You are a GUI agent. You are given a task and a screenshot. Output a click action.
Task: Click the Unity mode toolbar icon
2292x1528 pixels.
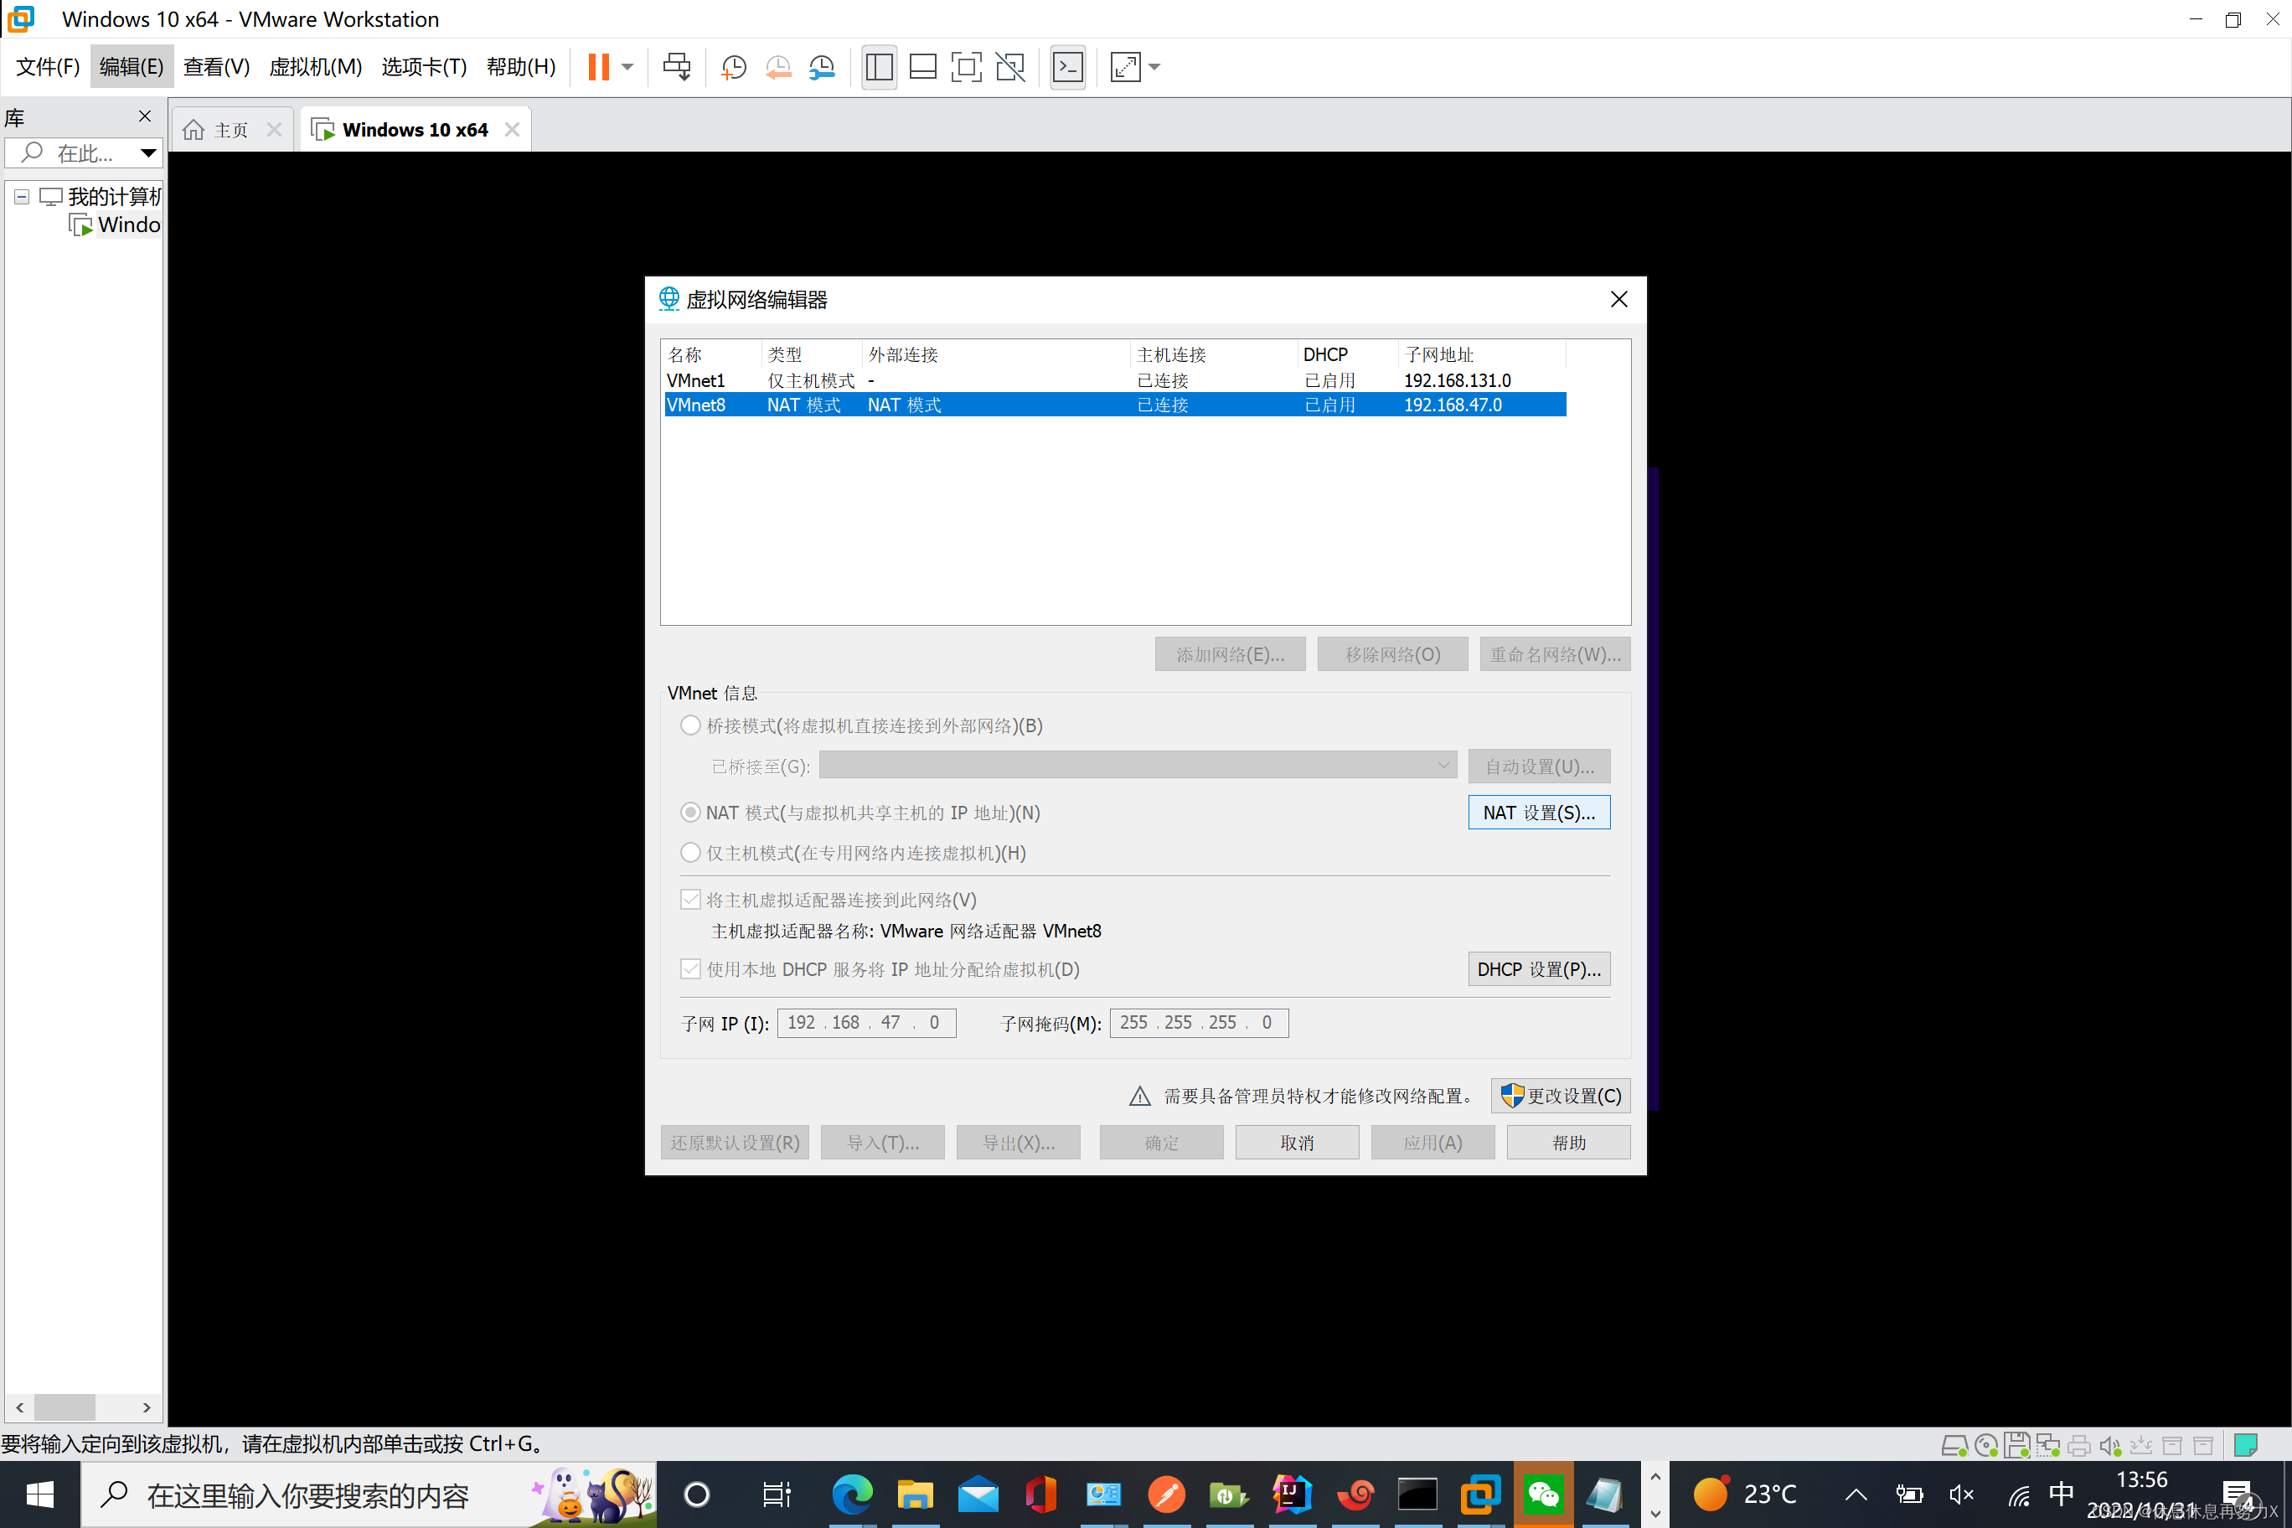click(x=1010, y=67)
